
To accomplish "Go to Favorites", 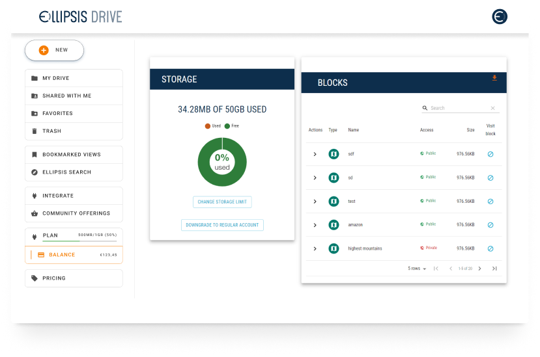I will pyautogui.click(x=74, y=113).
